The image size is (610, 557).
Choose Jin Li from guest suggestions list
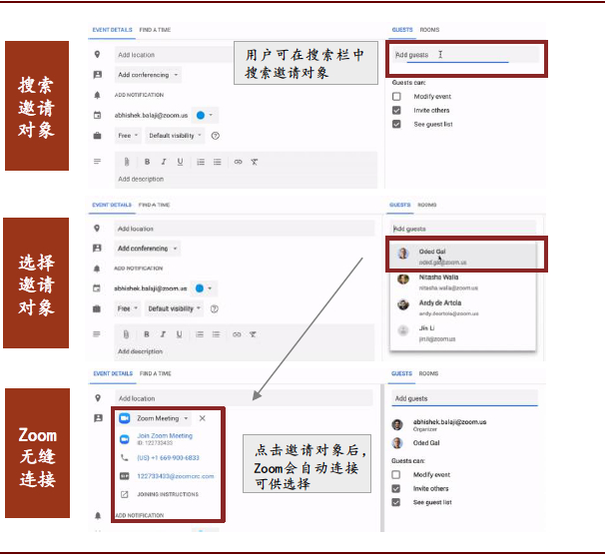pyautogui.click(x=463, y=333)
